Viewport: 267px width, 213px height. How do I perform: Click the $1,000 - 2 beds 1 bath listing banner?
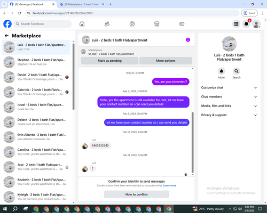(137, 52)
